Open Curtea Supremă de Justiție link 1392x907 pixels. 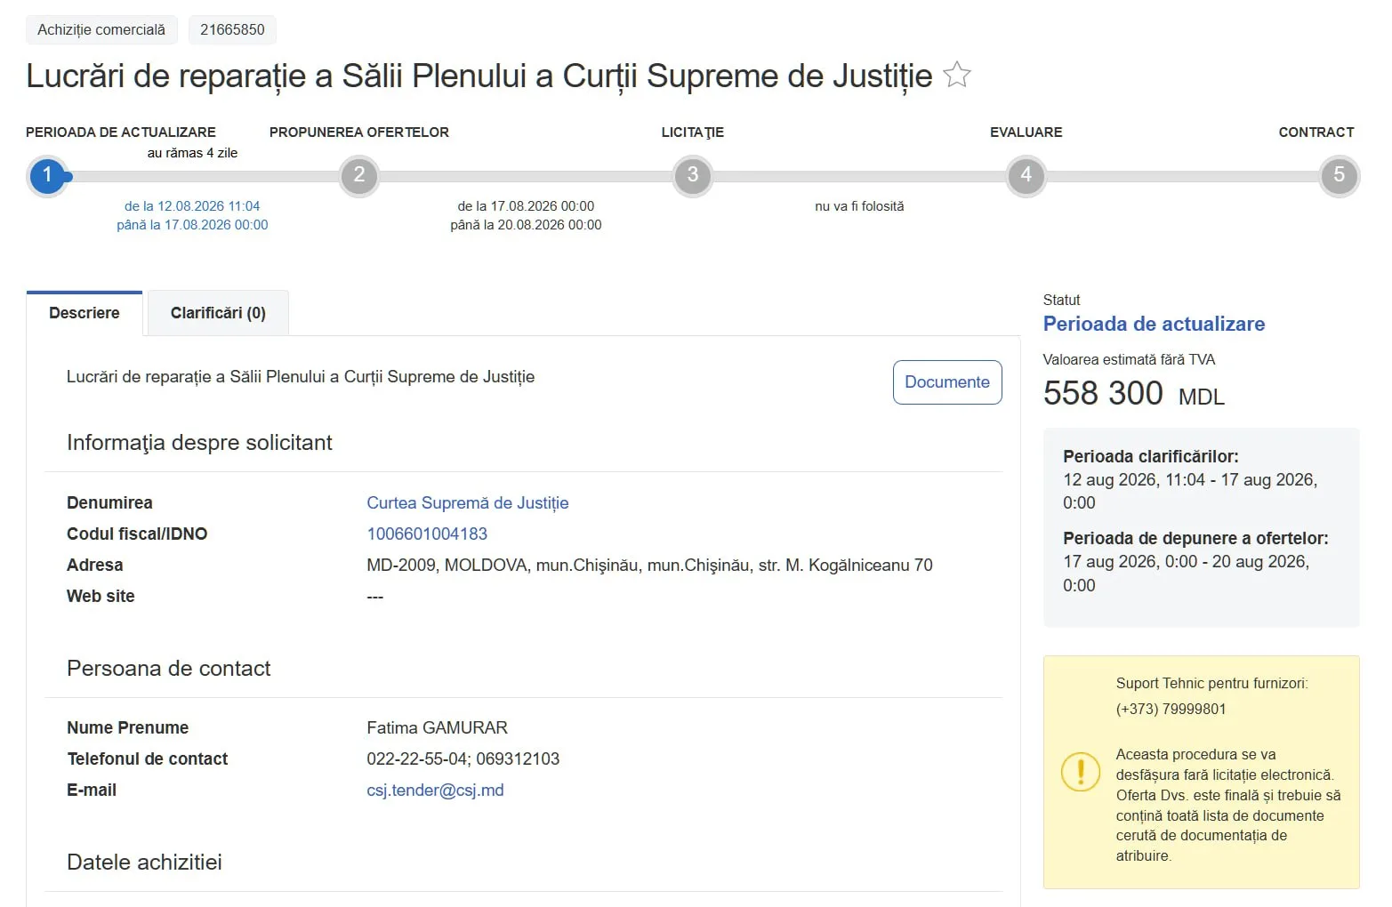[468, 503]
